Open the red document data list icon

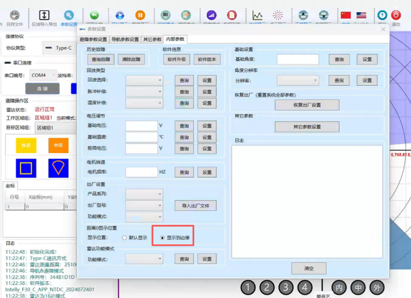point(232,15)
